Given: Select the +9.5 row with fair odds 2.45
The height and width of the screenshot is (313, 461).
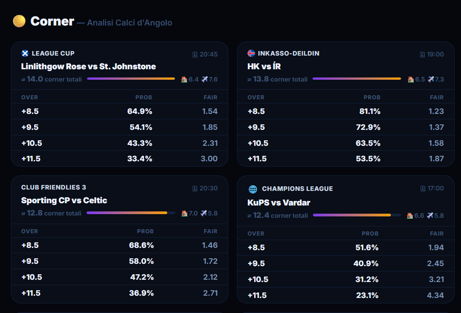Looking at the screenshot, I should pyautogui.click(x=346, y=263).
